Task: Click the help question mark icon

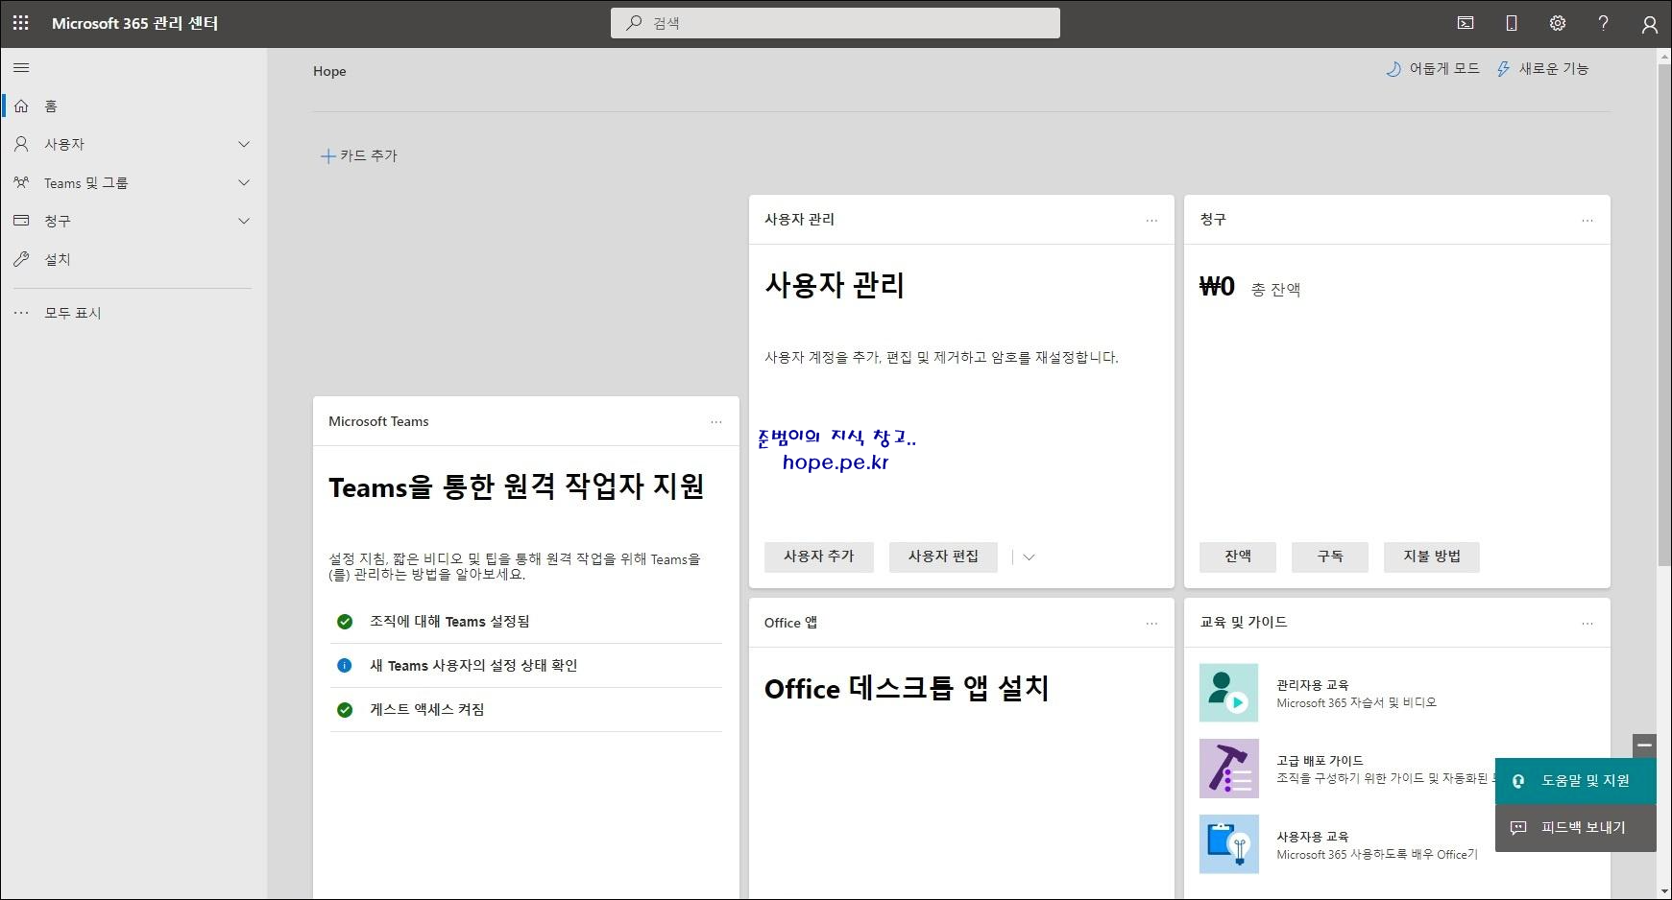Action: tap(1603, 23)
